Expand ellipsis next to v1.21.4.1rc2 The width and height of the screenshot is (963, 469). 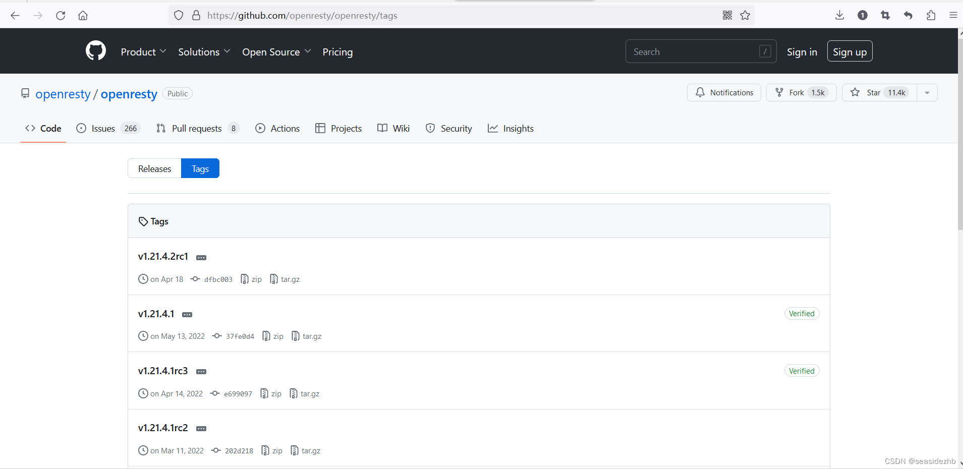201,429
